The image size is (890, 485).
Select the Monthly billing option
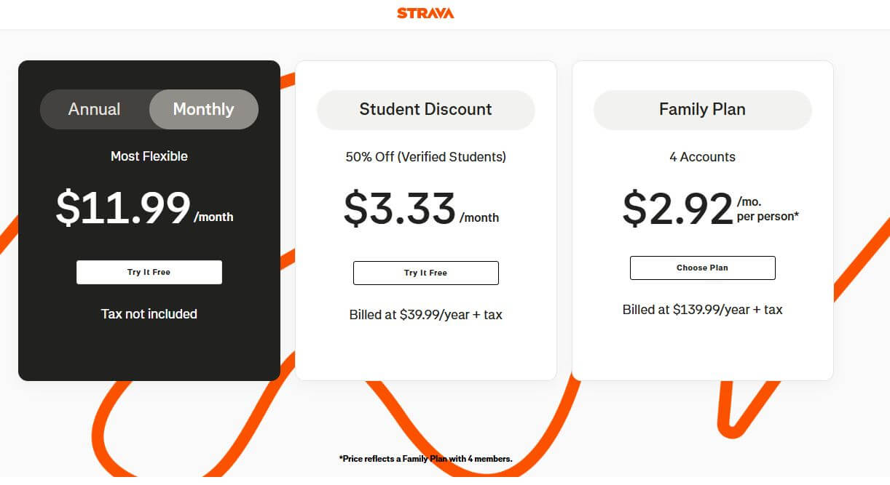point(203,109)
